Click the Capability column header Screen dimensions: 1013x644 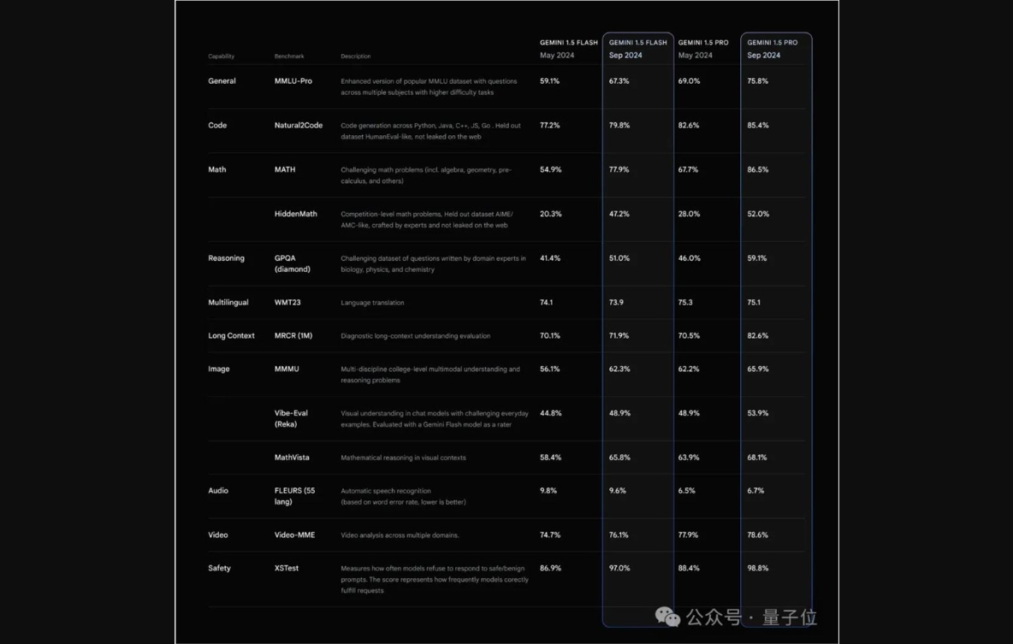point(221,56)
